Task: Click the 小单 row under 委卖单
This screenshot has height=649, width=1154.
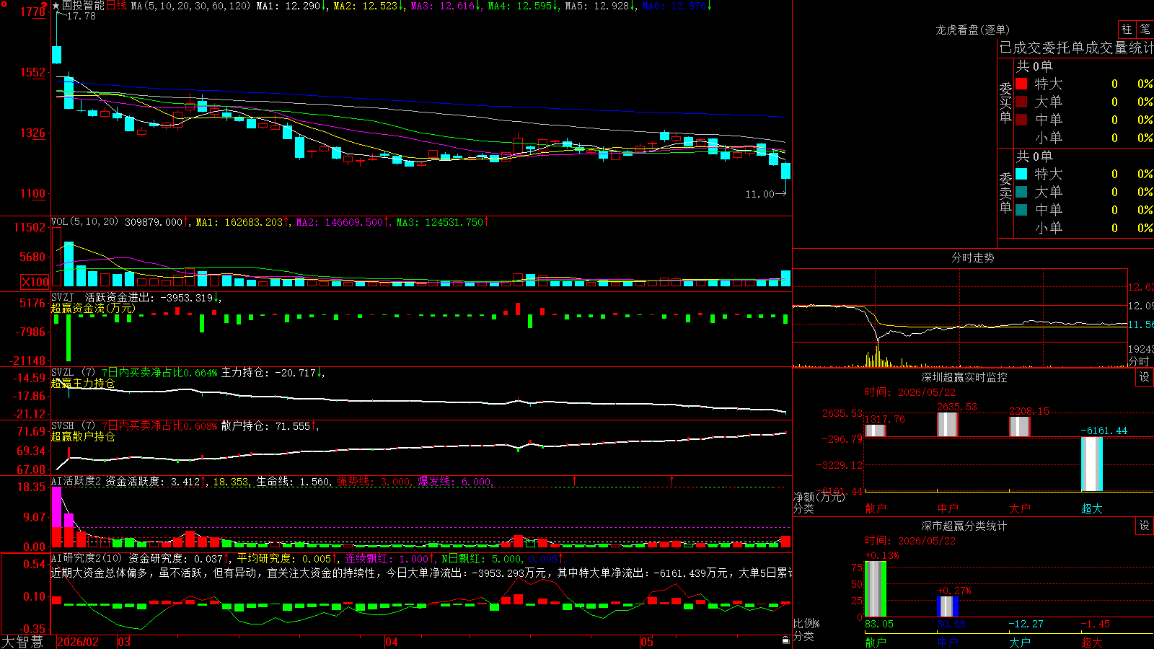Action: (x=1084, y=228)
